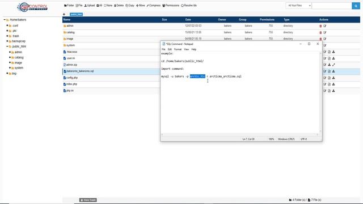Extract admin.zip using the expand icon
This screenshot has width=363, height=204.
(334, 65)
